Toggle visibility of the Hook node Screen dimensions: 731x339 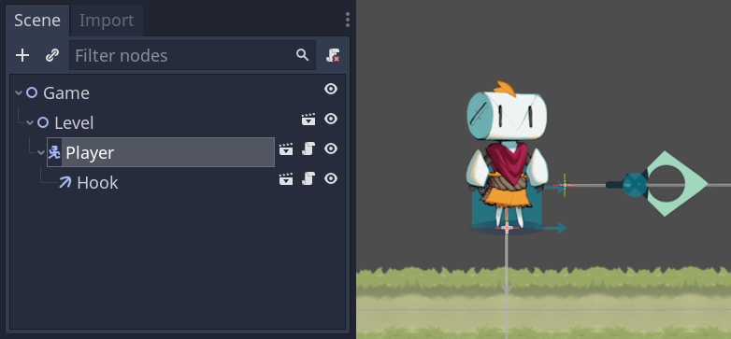[331, 178]
